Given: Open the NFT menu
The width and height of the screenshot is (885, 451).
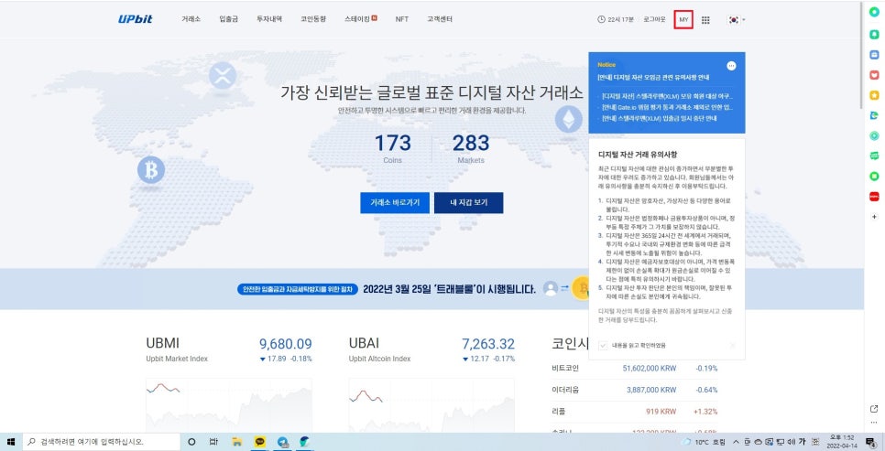Looking at the screenshot, I should click(402, 19).
